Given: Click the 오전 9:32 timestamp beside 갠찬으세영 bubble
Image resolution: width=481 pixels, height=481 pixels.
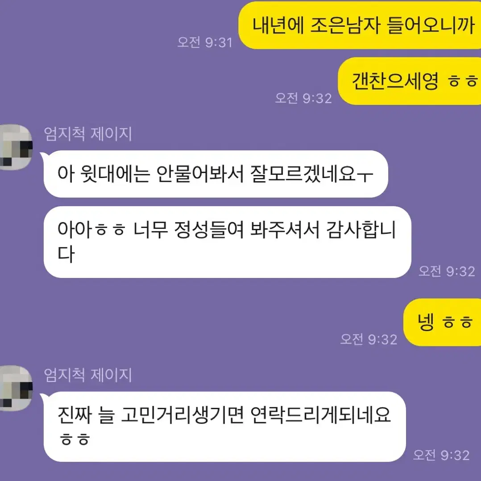Looking at the screenshot, I should pyautogui.click(x=303, y=98).
